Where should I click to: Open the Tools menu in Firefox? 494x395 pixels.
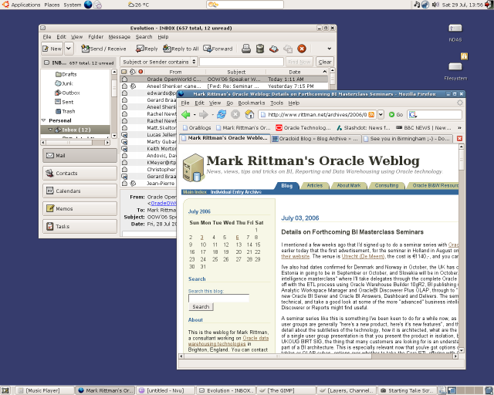pos(276,103)
